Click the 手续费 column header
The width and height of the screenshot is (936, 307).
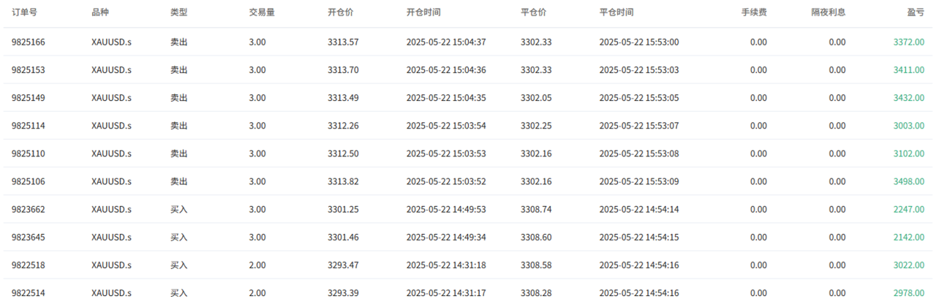(x=754, y=13)
